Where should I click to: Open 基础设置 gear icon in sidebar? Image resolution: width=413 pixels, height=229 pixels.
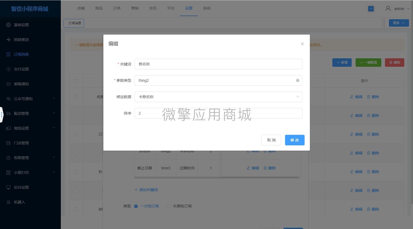[8, 25]
